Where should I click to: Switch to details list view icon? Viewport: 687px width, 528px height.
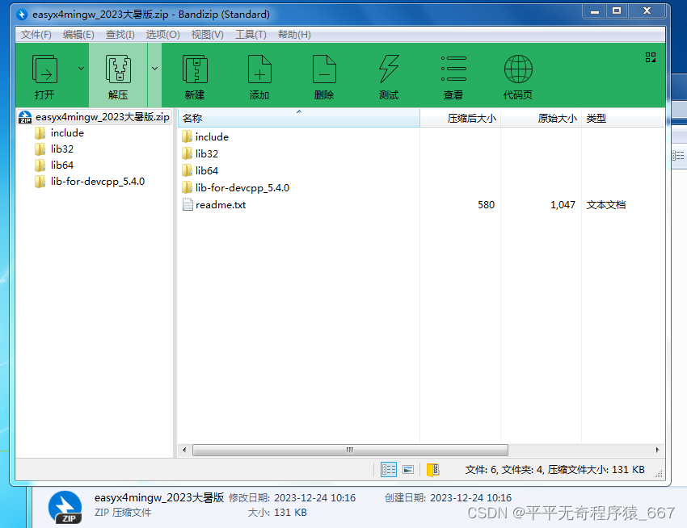click(x=389, y=470)
